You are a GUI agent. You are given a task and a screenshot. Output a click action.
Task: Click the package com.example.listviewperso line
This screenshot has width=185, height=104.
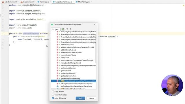tap(27, 5)
